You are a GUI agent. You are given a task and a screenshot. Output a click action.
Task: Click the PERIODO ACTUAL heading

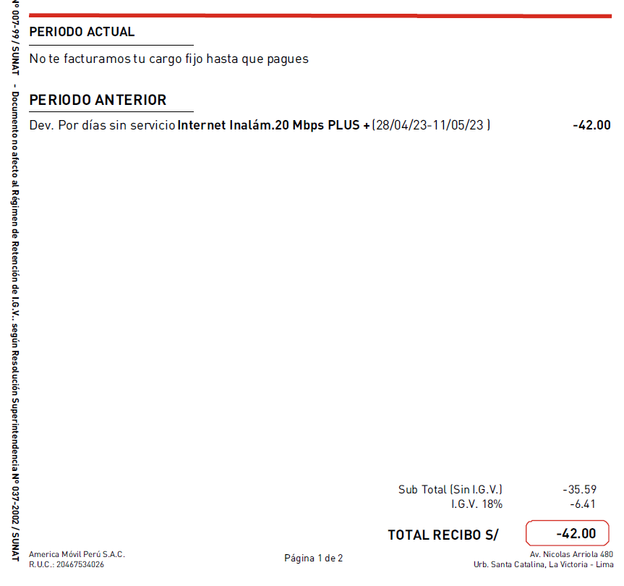pyautogui.click(x=82, y=32)
